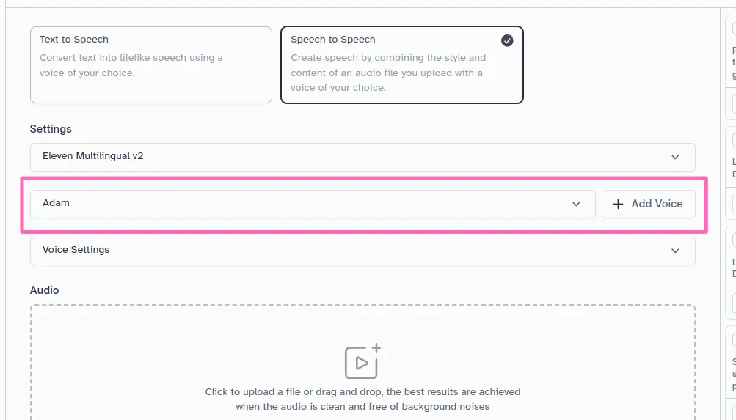Expand the Voice Settings section
The width and height of the screenshot is (736, 420).
point(362,251)
